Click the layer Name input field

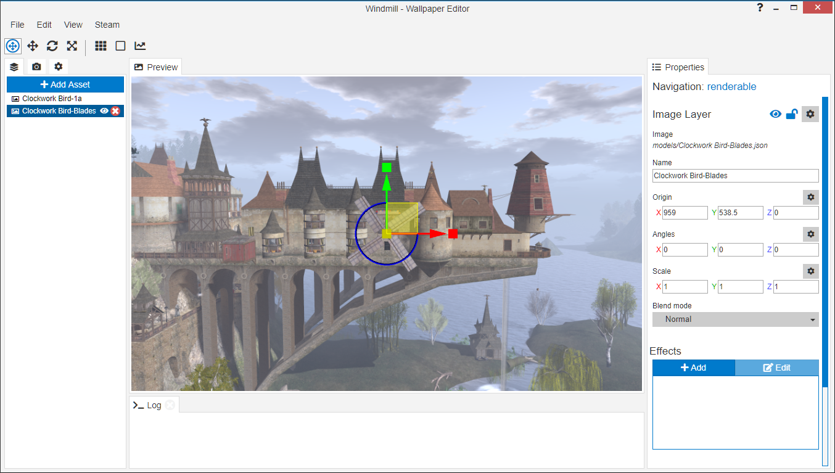[736, 176]
